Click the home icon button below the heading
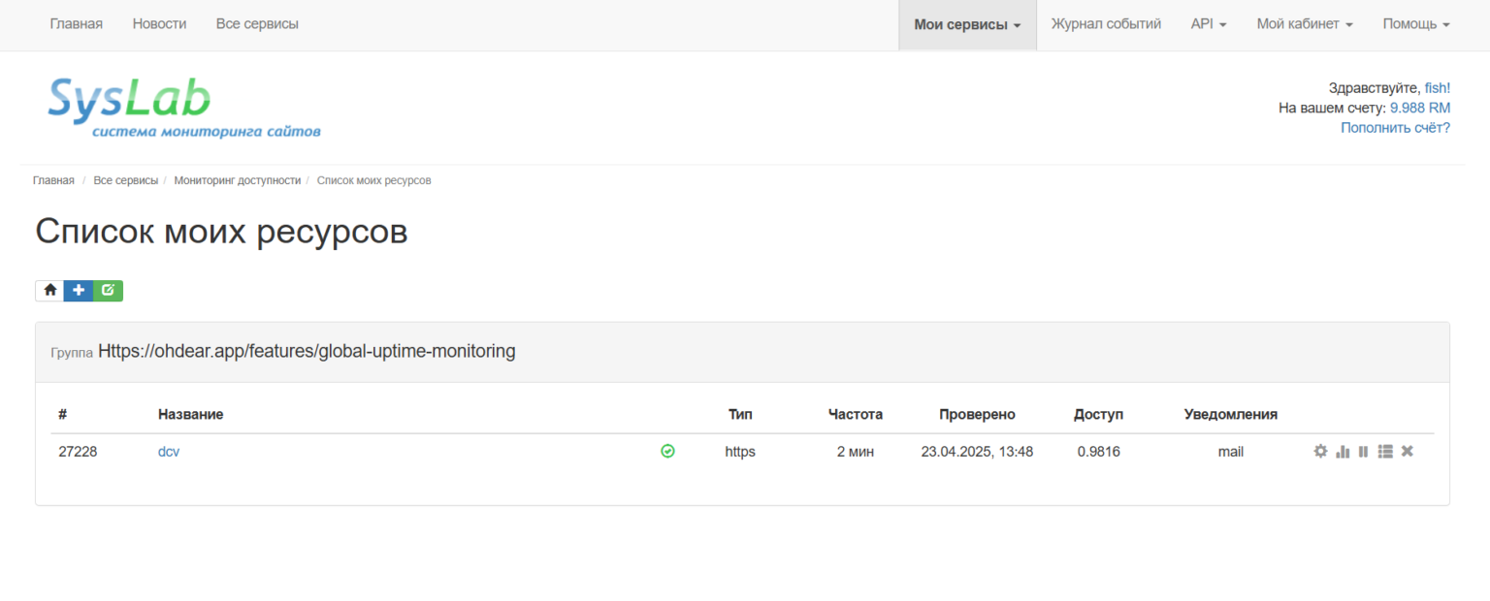Viewport: 1490px width, 601px height. click(49, 290)
